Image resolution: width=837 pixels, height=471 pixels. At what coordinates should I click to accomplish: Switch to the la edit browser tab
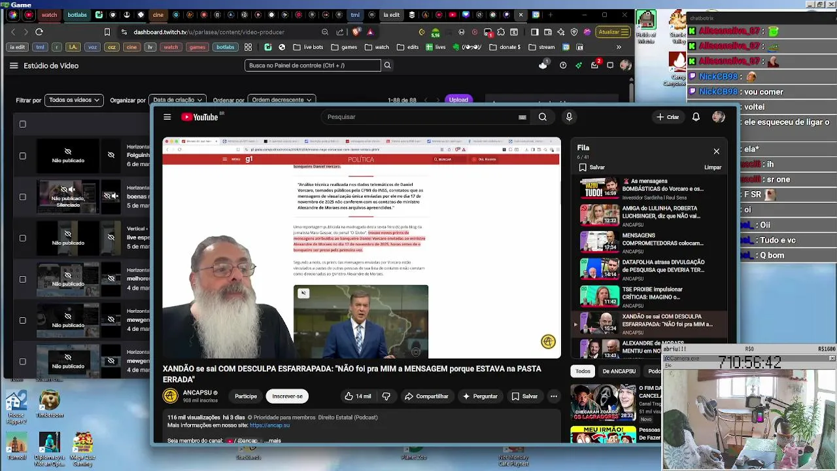point(392,14)
